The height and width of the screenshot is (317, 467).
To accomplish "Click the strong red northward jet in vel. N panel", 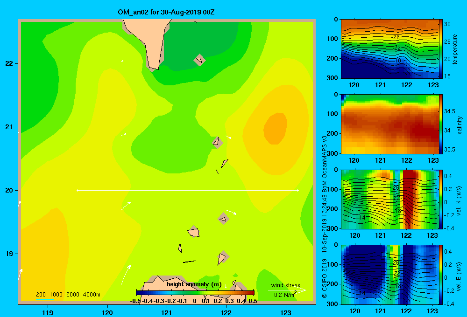I will pyautogui.click(x=409, y=199).
